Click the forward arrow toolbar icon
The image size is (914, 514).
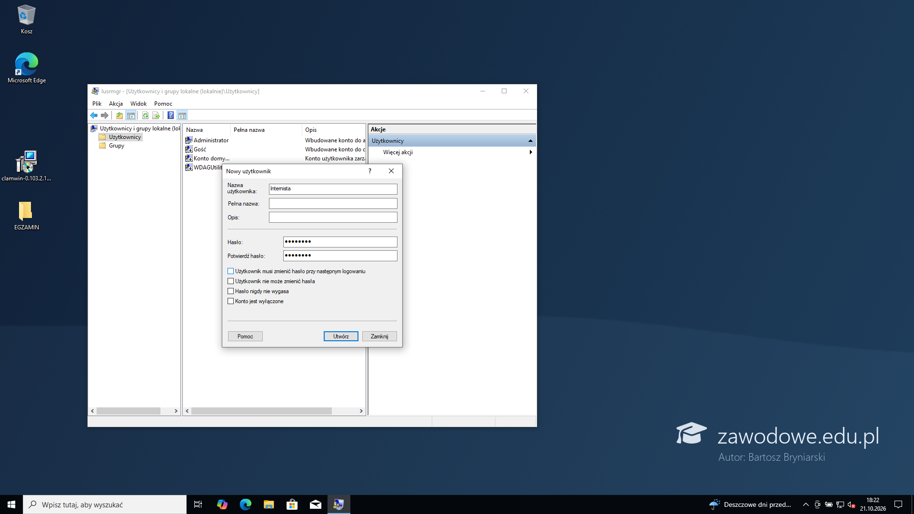click(x=105, y=116)
